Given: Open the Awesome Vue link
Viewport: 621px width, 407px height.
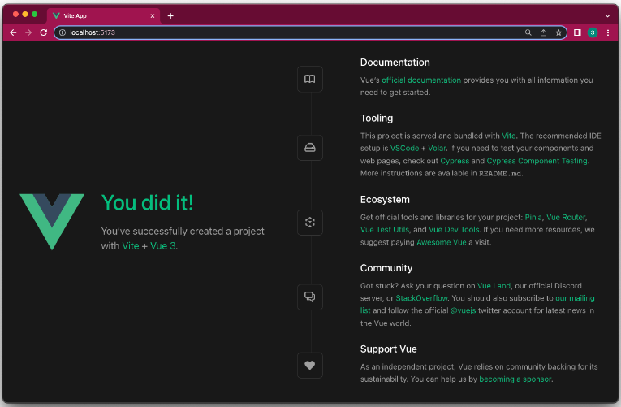Looking at the screenshot, I should [442, 242].
